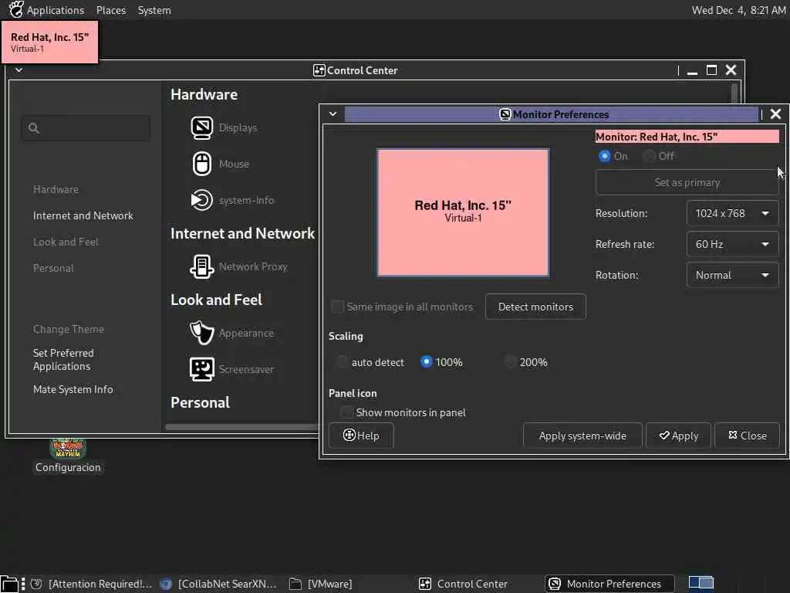Select auto detect scaling
790x593 pixels.
(342, 362)
